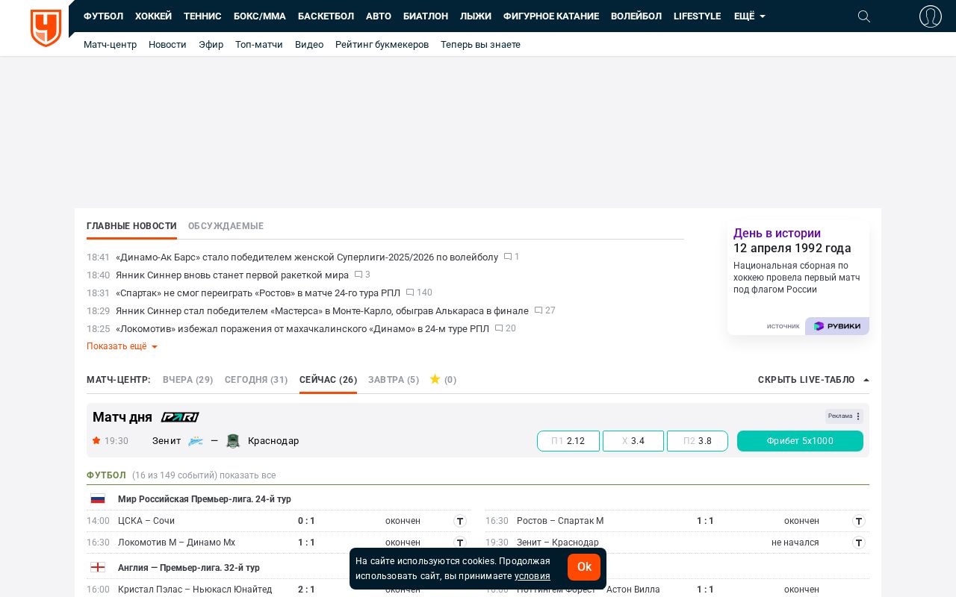Image resolution: width=956 pixels, height=597 pixels.
Task: Select the search magnifier icon
Action: coord(864,16)
